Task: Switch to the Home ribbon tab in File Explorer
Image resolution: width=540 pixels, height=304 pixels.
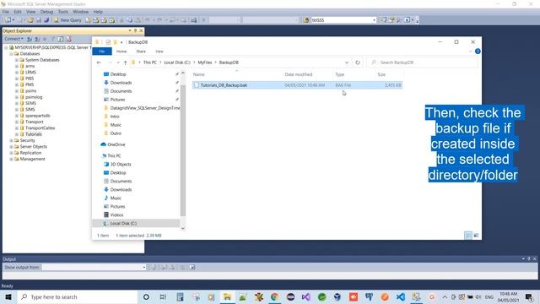Action: [121, 52]
